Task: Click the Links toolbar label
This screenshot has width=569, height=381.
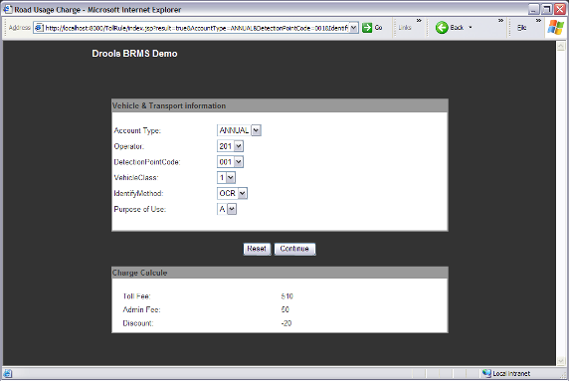Action: (x=405, y=28)
